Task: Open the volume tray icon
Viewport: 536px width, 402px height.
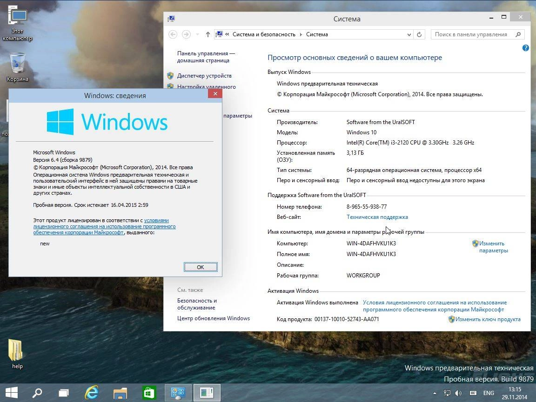Action: pos(458,393)
